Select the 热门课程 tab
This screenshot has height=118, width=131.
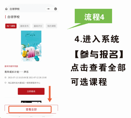point(11,26)
